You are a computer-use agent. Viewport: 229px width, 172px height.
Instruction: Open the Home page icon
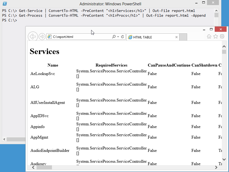(x=209, y=37)
